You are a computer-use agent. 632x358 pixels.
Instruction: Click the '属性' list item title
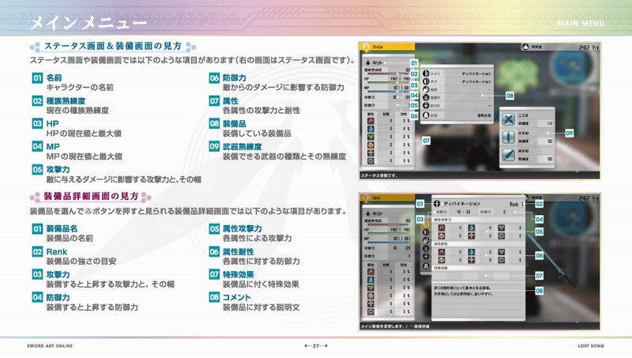[231, 101]
